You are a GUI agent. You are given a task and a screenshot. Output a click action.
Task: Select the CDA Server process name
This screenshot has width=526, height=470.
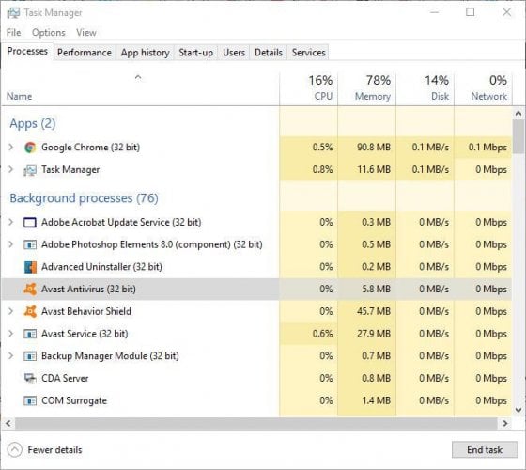[65, 378]
